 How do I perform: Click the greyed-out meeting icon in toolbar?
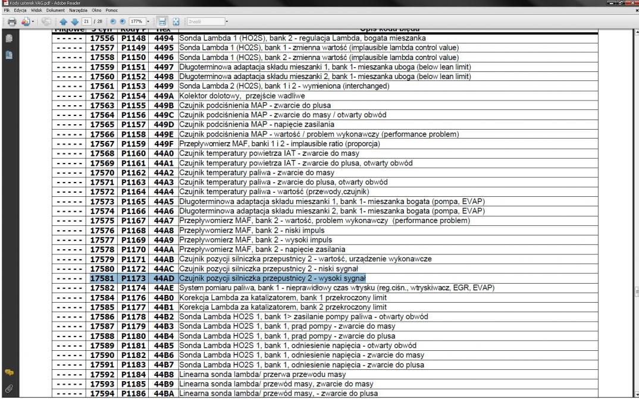point(46,21)
